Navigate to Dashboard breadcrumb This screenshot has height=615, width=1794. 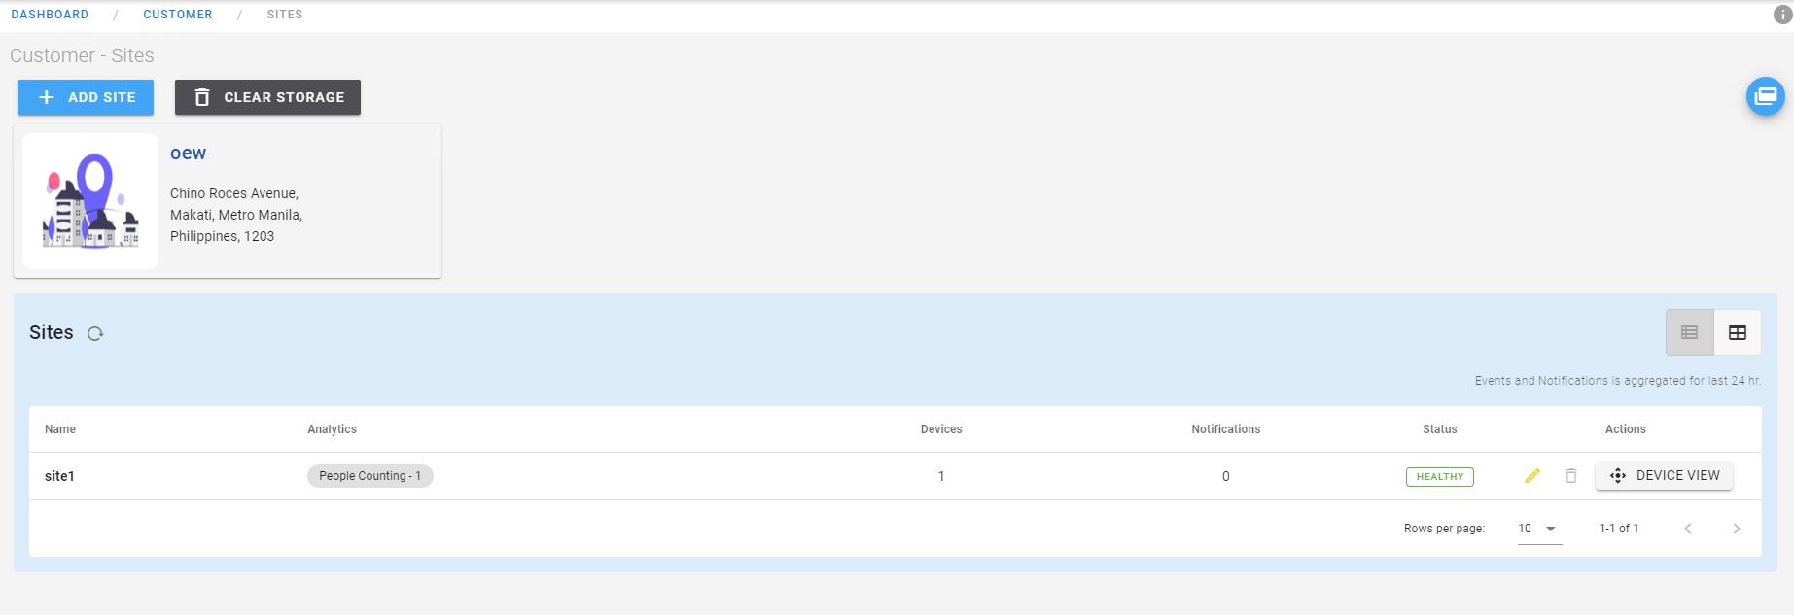coord(50,15)
